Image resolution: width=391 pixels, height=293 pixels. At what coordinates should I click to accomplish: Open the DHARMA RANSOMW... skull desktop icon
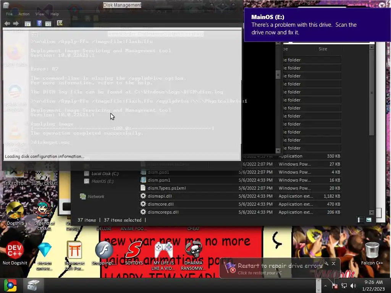(x=193, y=256)
